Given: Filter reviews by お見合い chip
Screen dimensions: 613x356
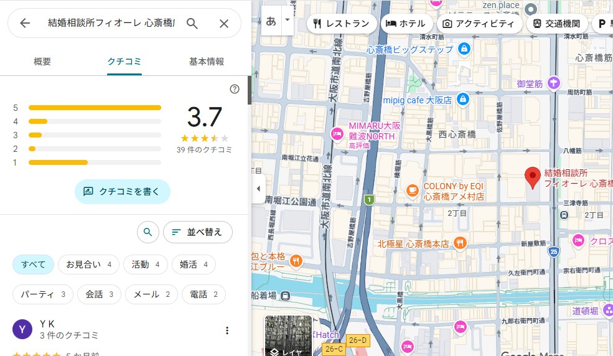Looking at the screenshot, I should point(88,265).
